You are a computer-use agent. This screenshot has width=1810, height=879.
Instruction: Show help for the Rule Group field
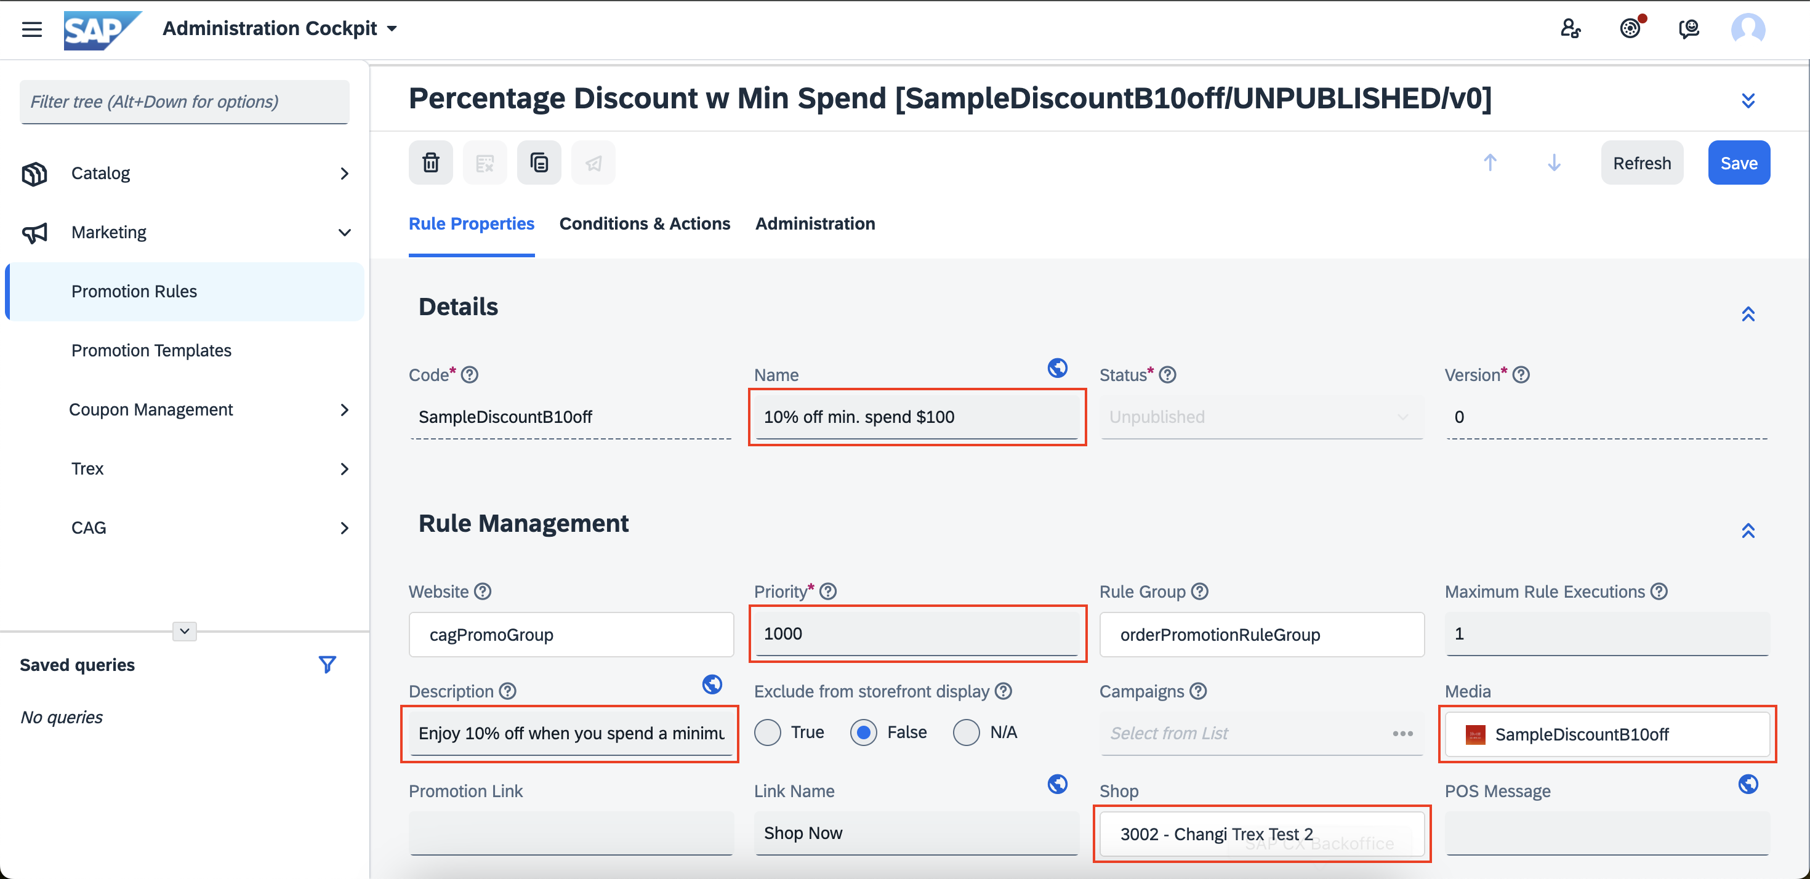click(x=1200, y=592)
